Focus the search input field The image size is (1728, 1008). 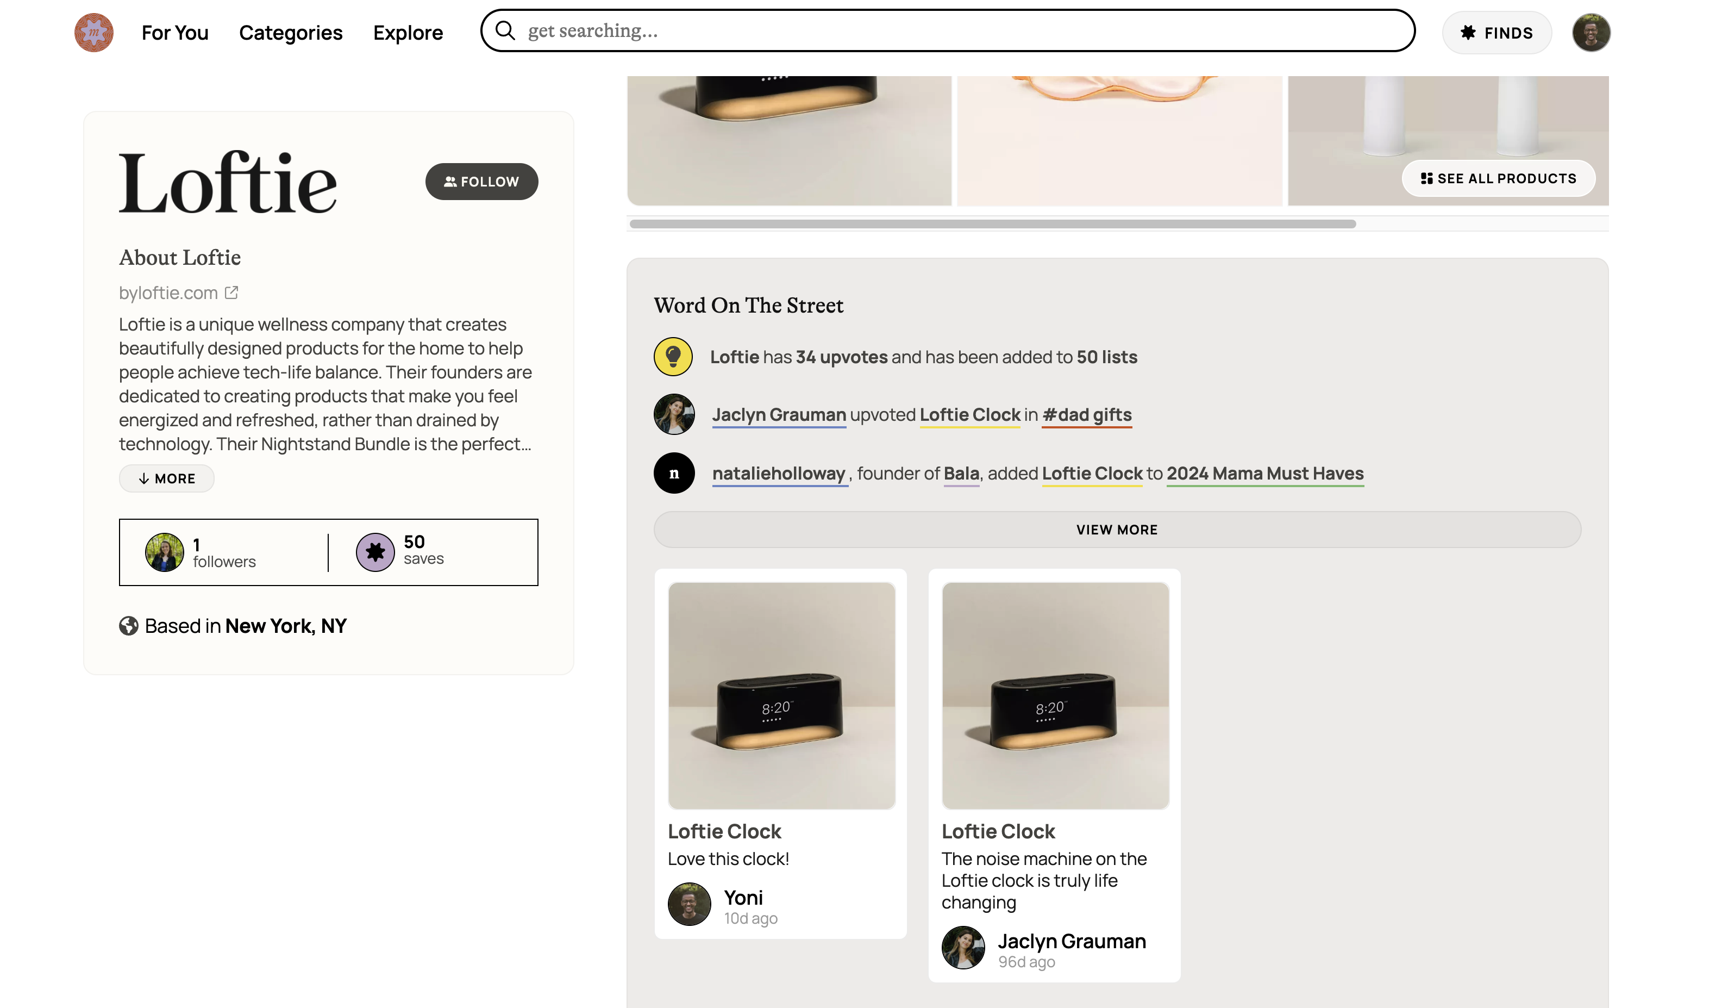pos(960,31)
